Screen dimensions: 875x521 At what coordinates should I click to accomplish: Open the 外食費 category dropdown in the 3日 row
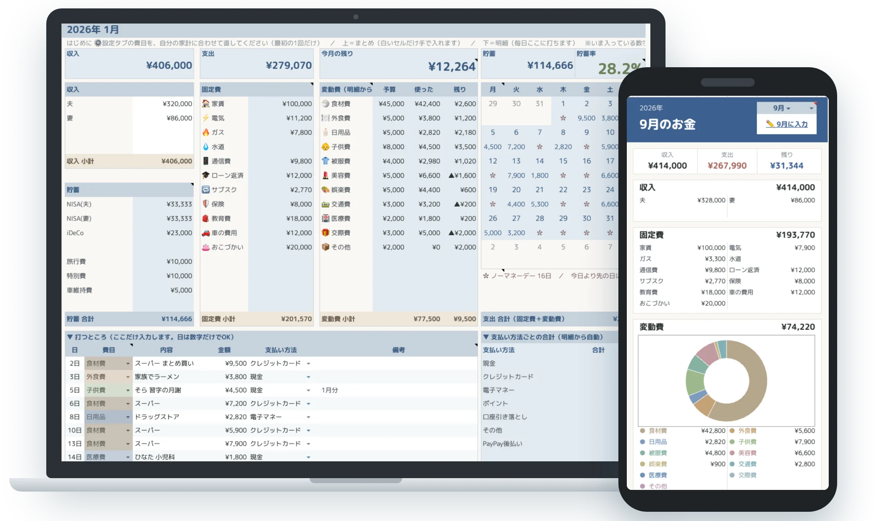(x=128, y=377)
